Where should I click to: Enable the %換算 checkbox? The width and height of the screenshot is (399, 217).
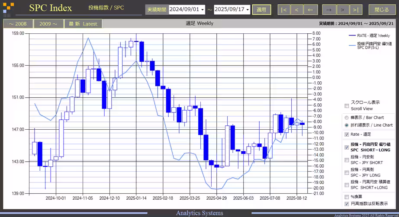pos(347,197)
